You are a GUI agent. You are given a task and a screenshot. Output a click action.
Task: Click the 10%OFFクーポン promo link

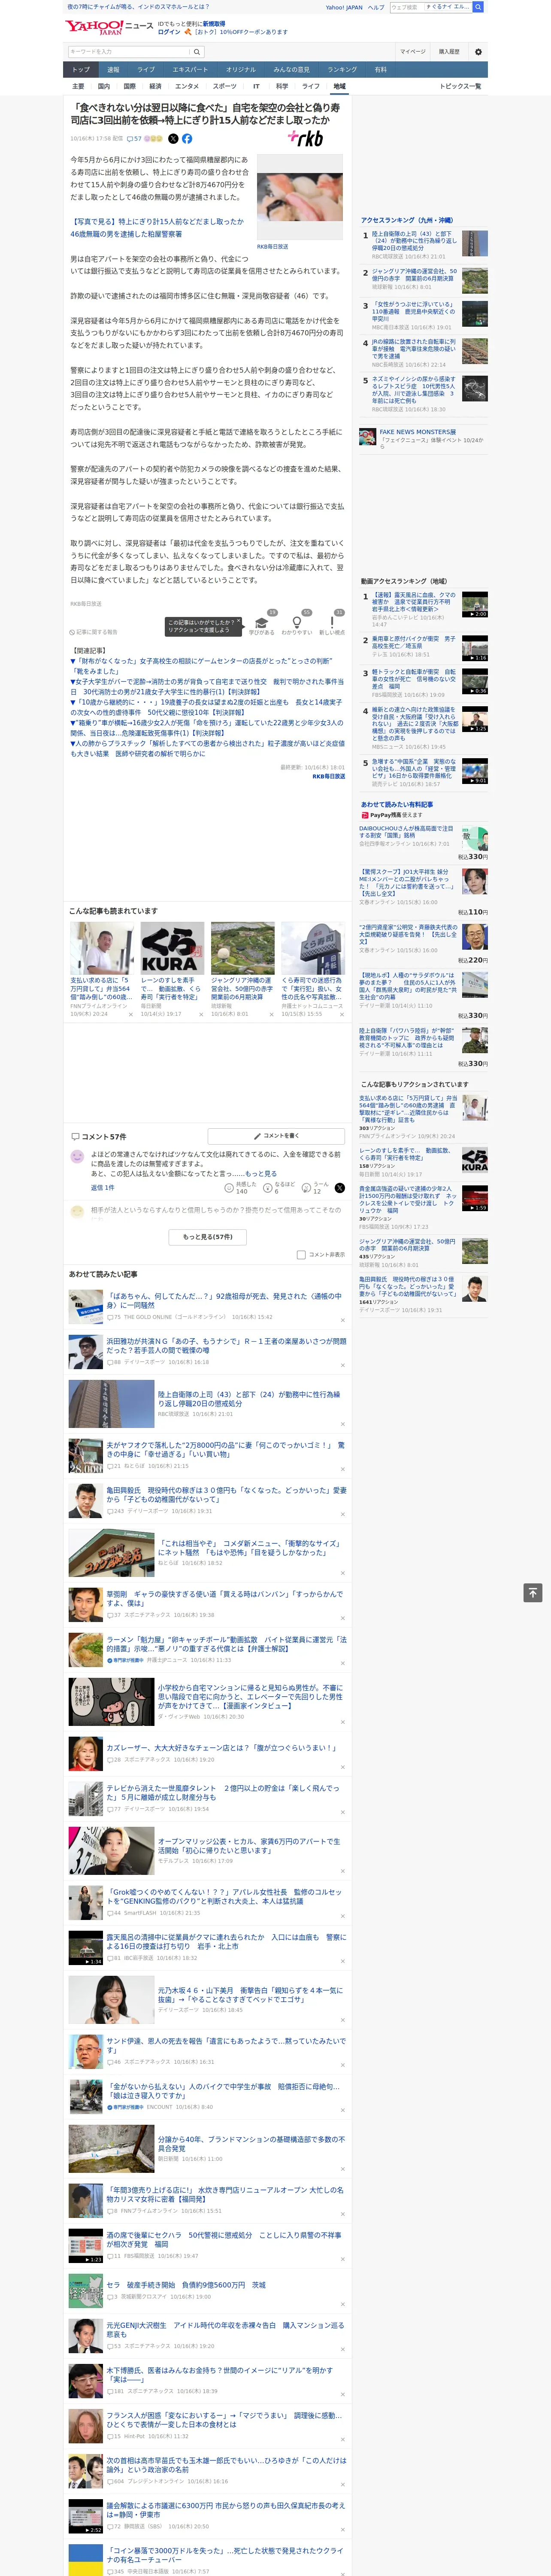(236, 32)
